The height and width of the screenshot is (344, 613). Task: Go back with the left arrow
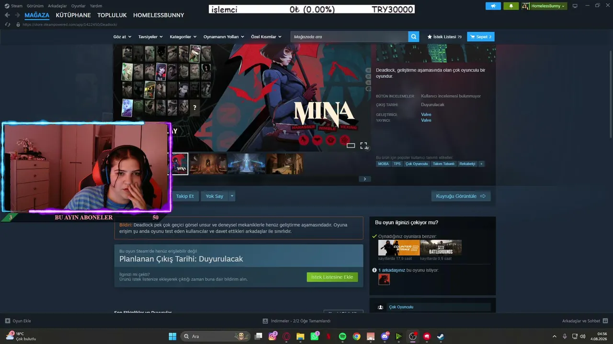pos(7,15)
